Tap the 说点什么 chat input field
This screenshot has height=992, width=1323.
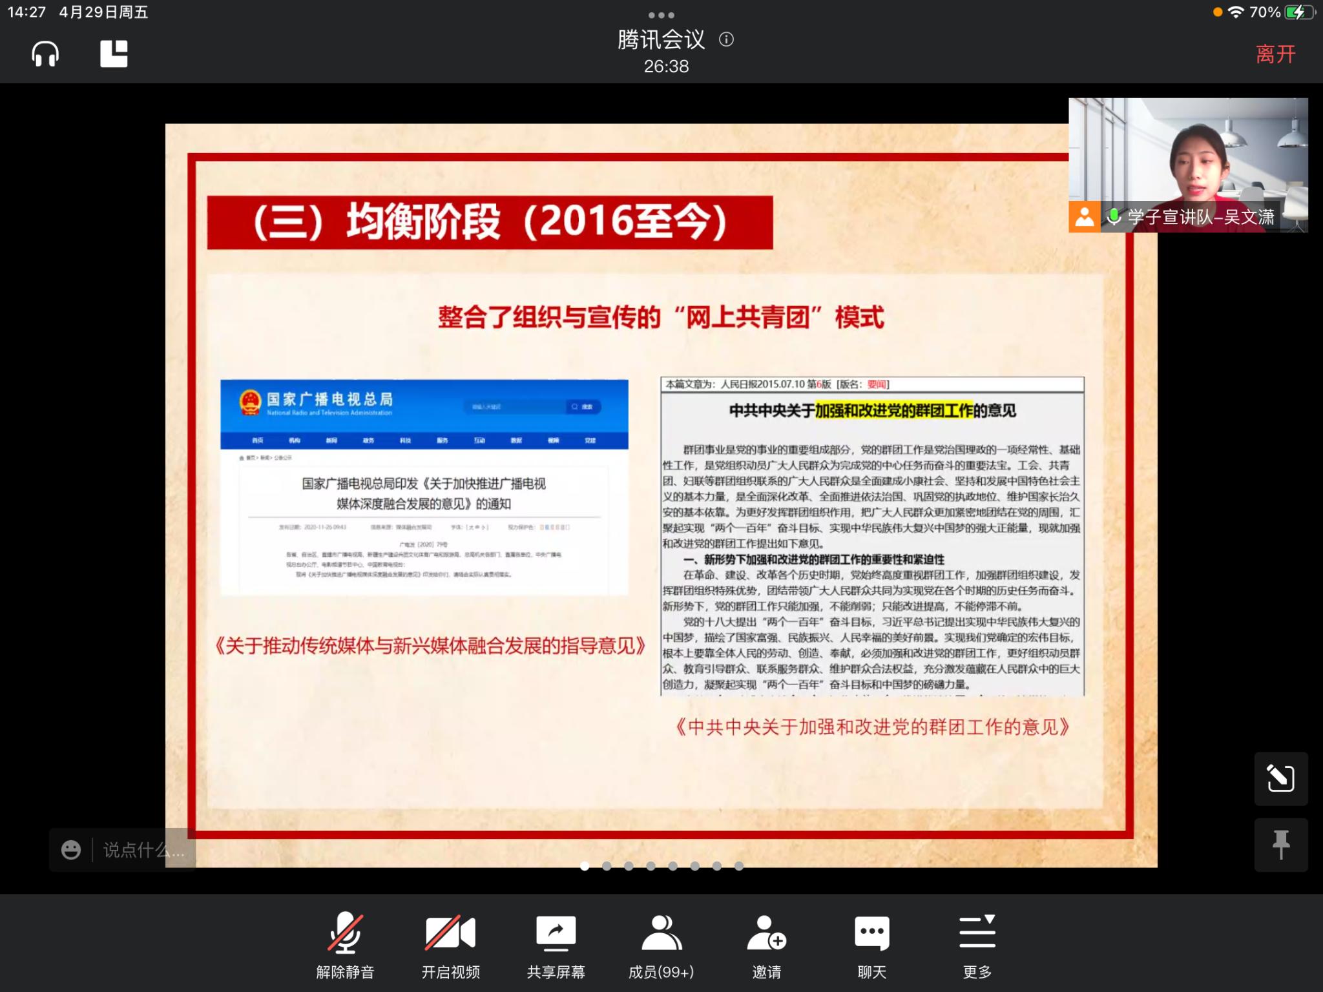pos(143,850)
